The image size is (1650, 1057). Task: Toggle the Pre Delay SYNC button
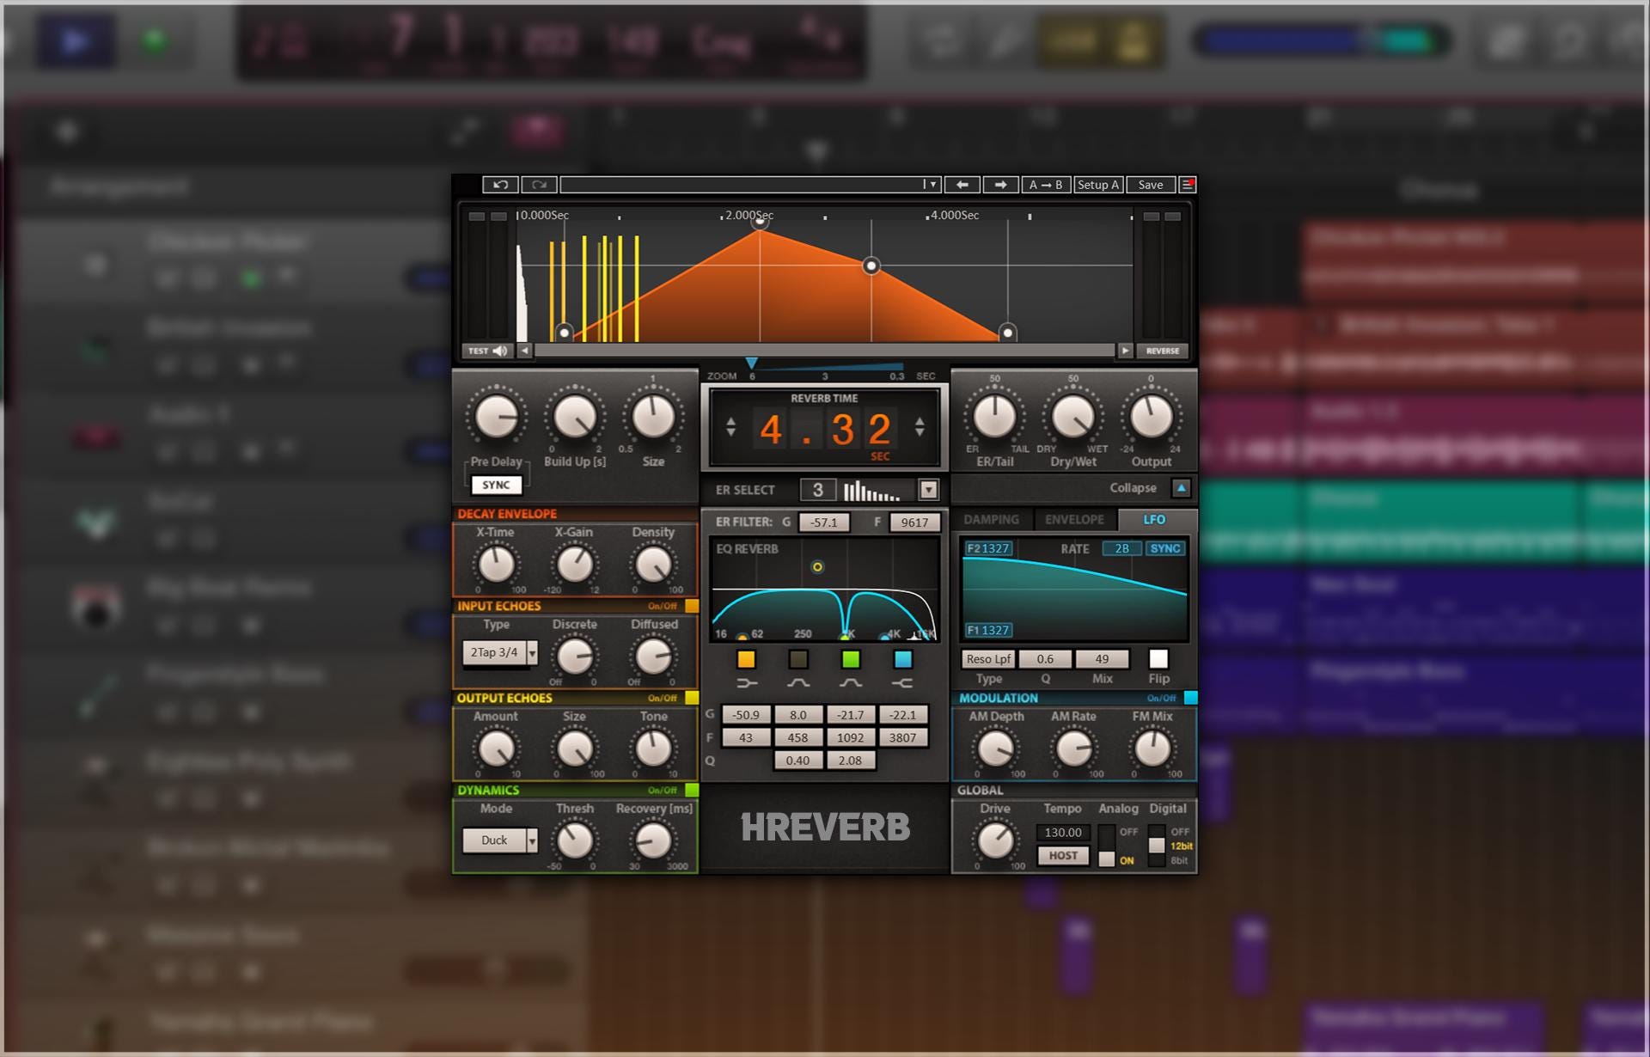click(496, 485)
